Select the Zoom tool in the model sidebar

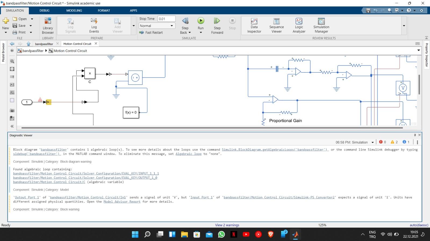click(12, 61)
